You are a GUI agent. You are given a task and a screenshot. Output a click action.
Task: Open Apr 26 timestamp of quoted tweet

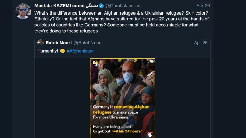tap(201, 43)
